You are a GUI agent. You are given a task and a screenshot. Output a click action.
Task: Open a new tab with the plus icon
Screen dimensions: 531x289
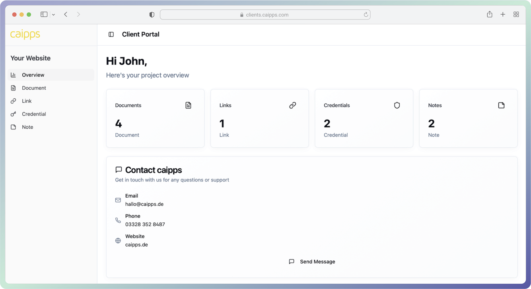click(x=503, y=14)
